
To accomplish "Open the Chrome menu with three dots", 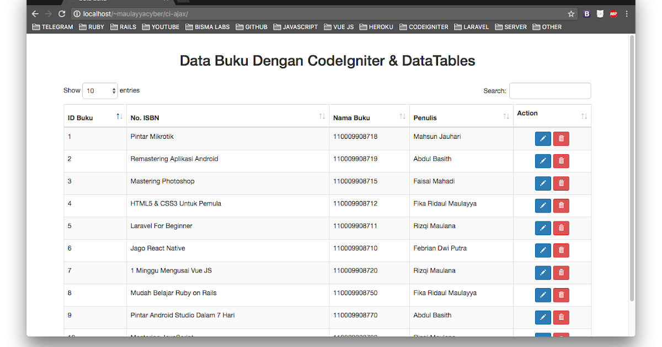I will [627, 14].
